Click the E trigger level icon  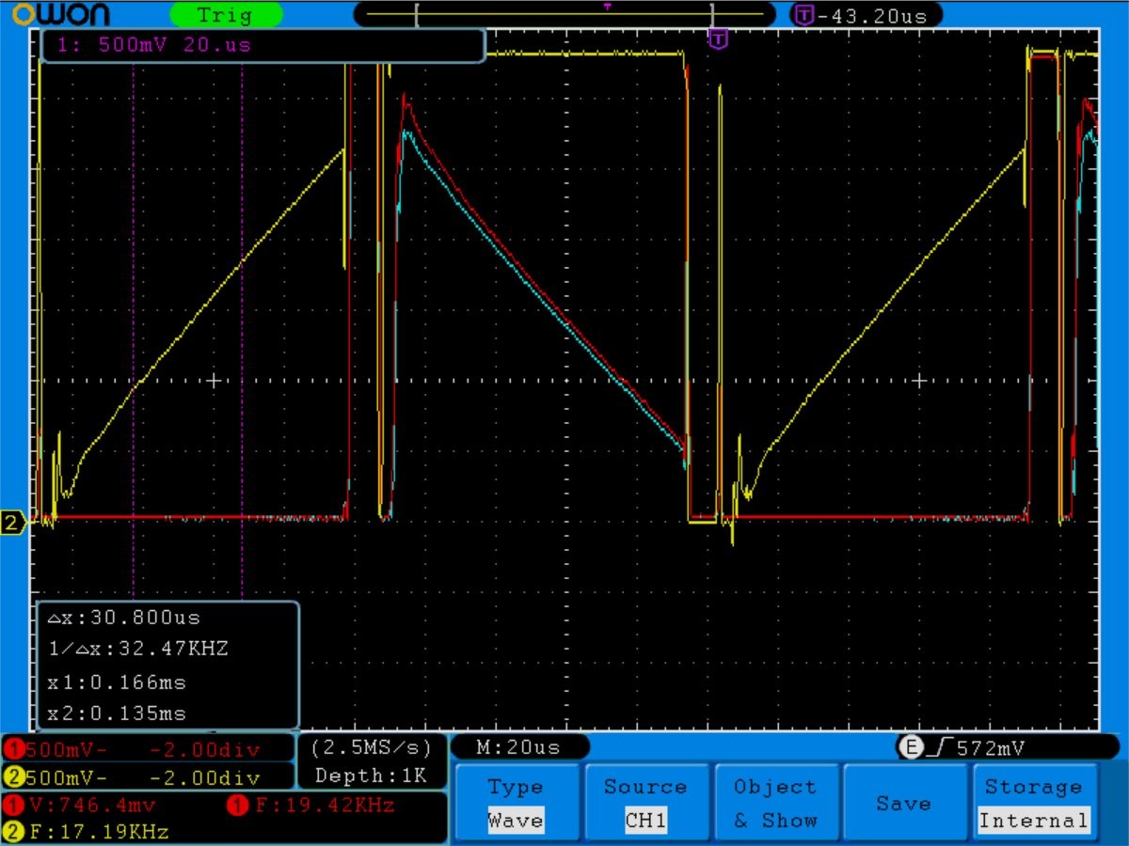(x=910, y=747)
